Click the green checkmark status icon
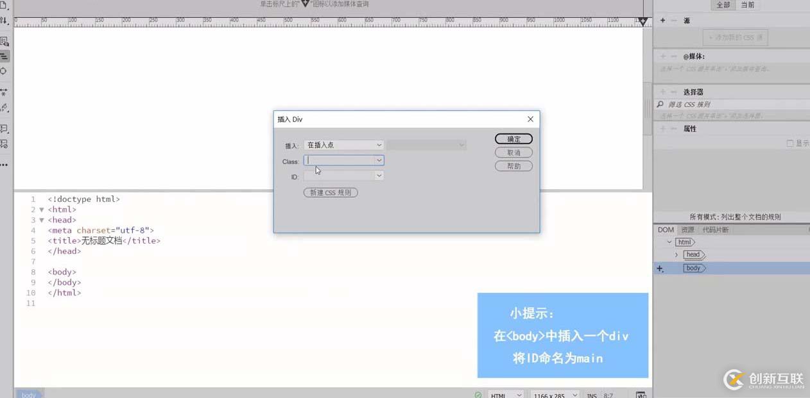Screen dimensions: 810x398 pyautogui.click(x=478, y=395)
